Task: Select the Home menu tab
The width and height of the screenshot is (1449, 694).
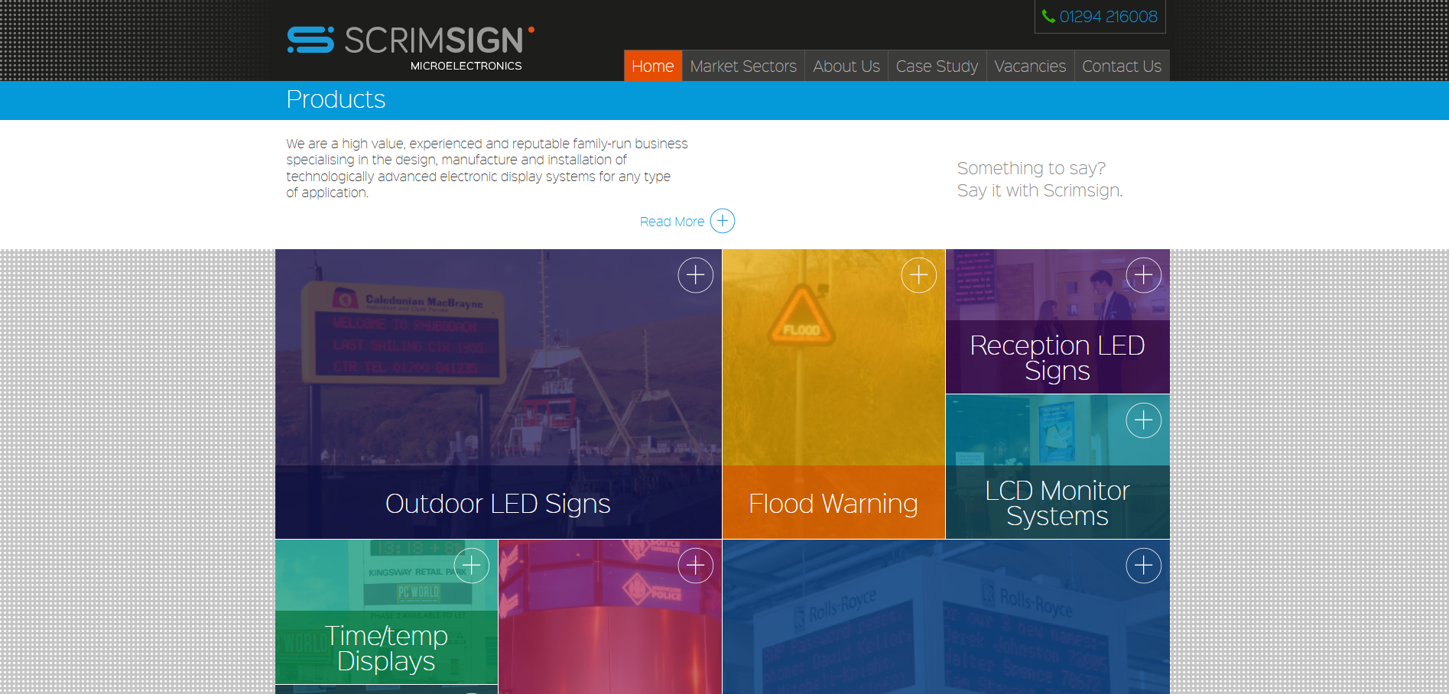Action: [652, 66]
